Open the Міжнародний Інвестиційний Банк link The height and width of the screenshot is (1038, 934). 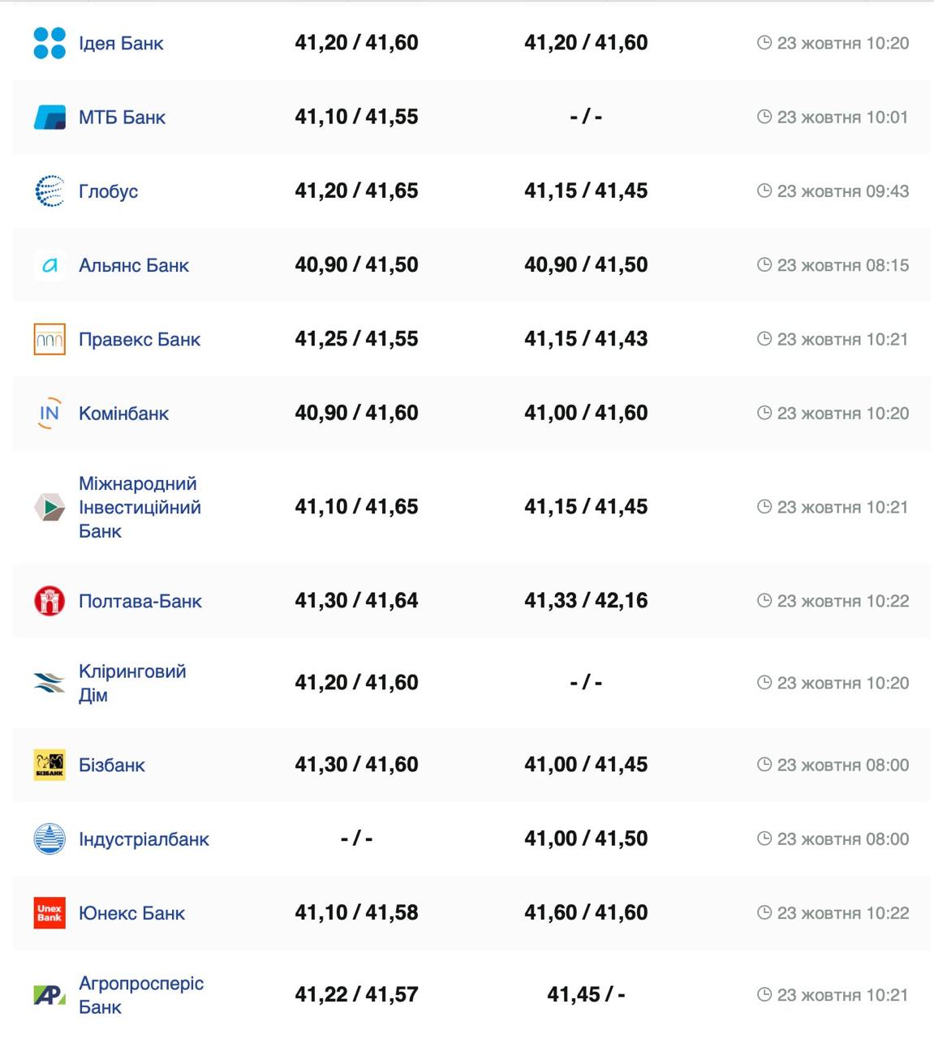[140, 507]
